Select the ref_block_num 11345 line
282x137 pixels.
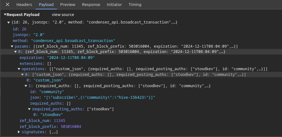click(42, 121)
